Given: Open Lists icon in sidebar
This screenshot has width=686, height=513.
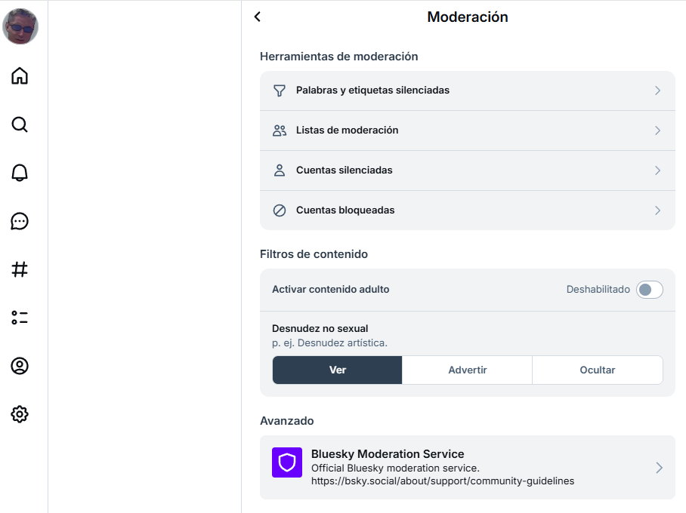Looking at the screenshot, I should [20, 318].
